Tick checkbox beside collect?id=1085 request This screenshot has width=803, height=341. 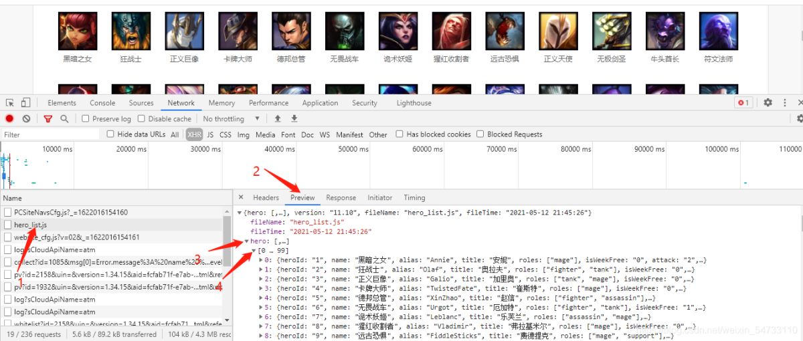click(8, 262)
